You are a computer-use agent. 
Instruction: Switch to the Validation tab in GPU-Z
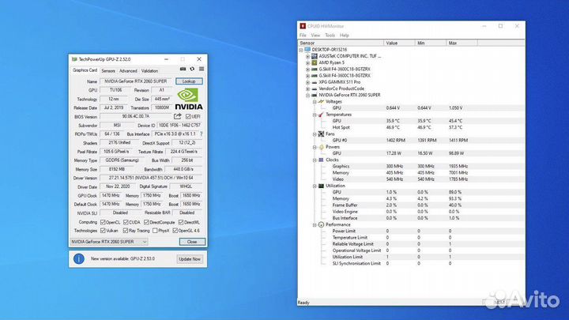click(x=149, y=71)
